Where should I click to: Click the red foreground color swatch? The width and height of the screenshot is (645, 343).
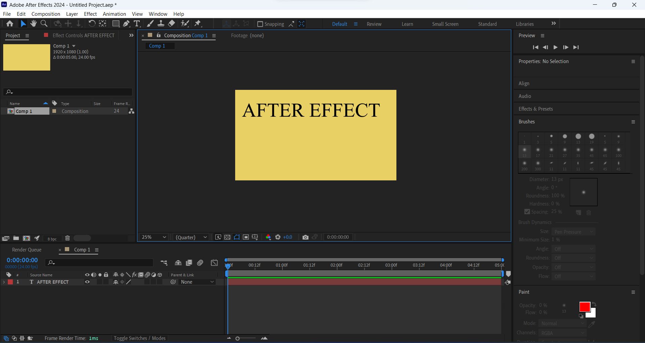[x=585, y=307]
